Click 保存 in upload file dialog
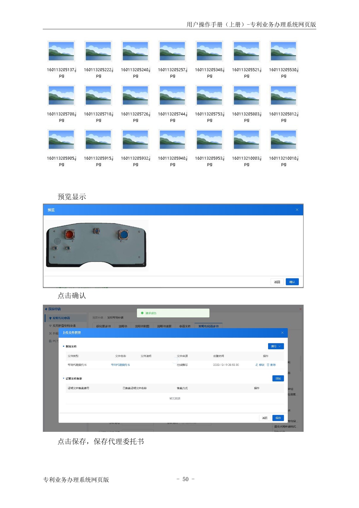The image size is (359, 508). 278,418
